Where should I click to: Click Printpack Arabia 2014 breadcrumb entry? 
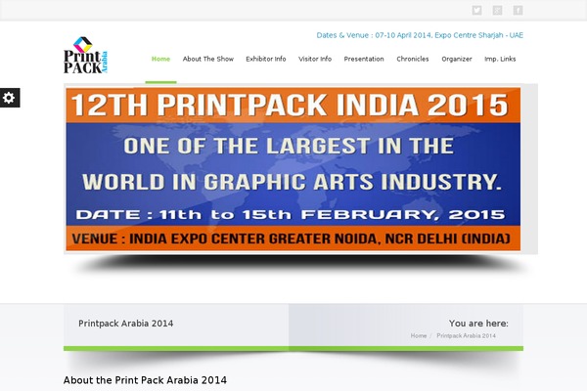coord(466,335)
